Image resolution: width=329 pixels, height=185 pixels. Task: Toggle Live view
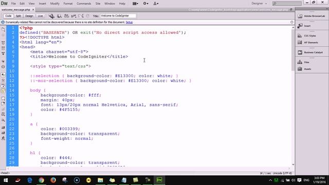pyautogui.click(x=40, y=16)
